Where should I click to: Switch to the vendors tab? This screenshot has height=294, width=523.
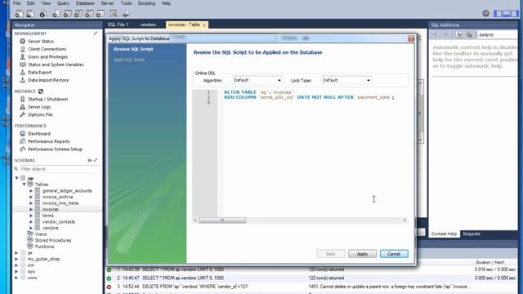(x=148, y=24)
